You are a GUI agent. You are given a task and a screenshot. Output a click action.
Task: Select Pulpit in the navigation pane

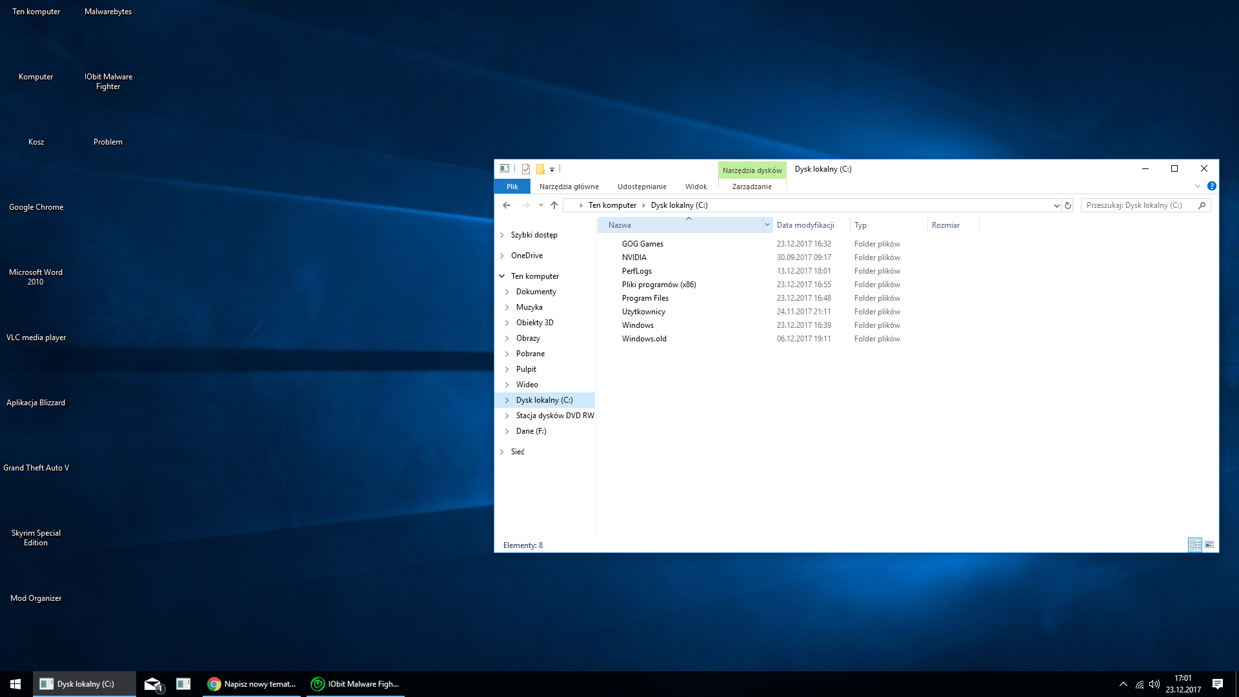click(x=526, y=369)
